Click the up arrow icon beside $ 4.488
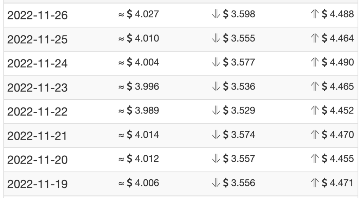The width and height of the screenshot is (360, 198). pos(315,14)
